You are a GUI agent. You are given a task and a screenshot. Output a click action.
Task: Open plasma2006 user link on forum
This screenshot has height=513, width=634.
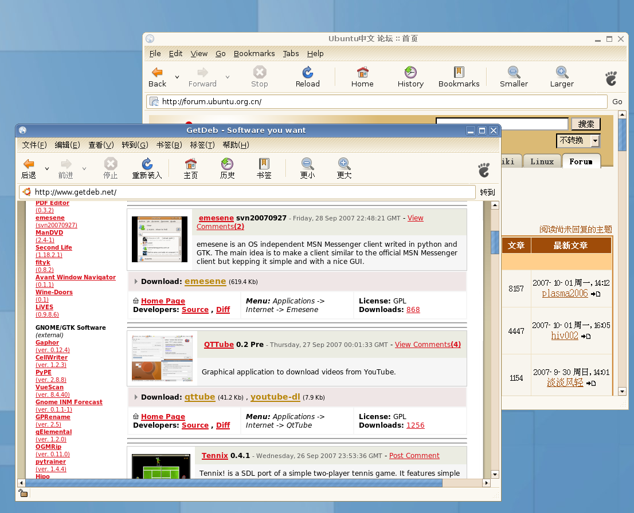click(x=565, y=293)
